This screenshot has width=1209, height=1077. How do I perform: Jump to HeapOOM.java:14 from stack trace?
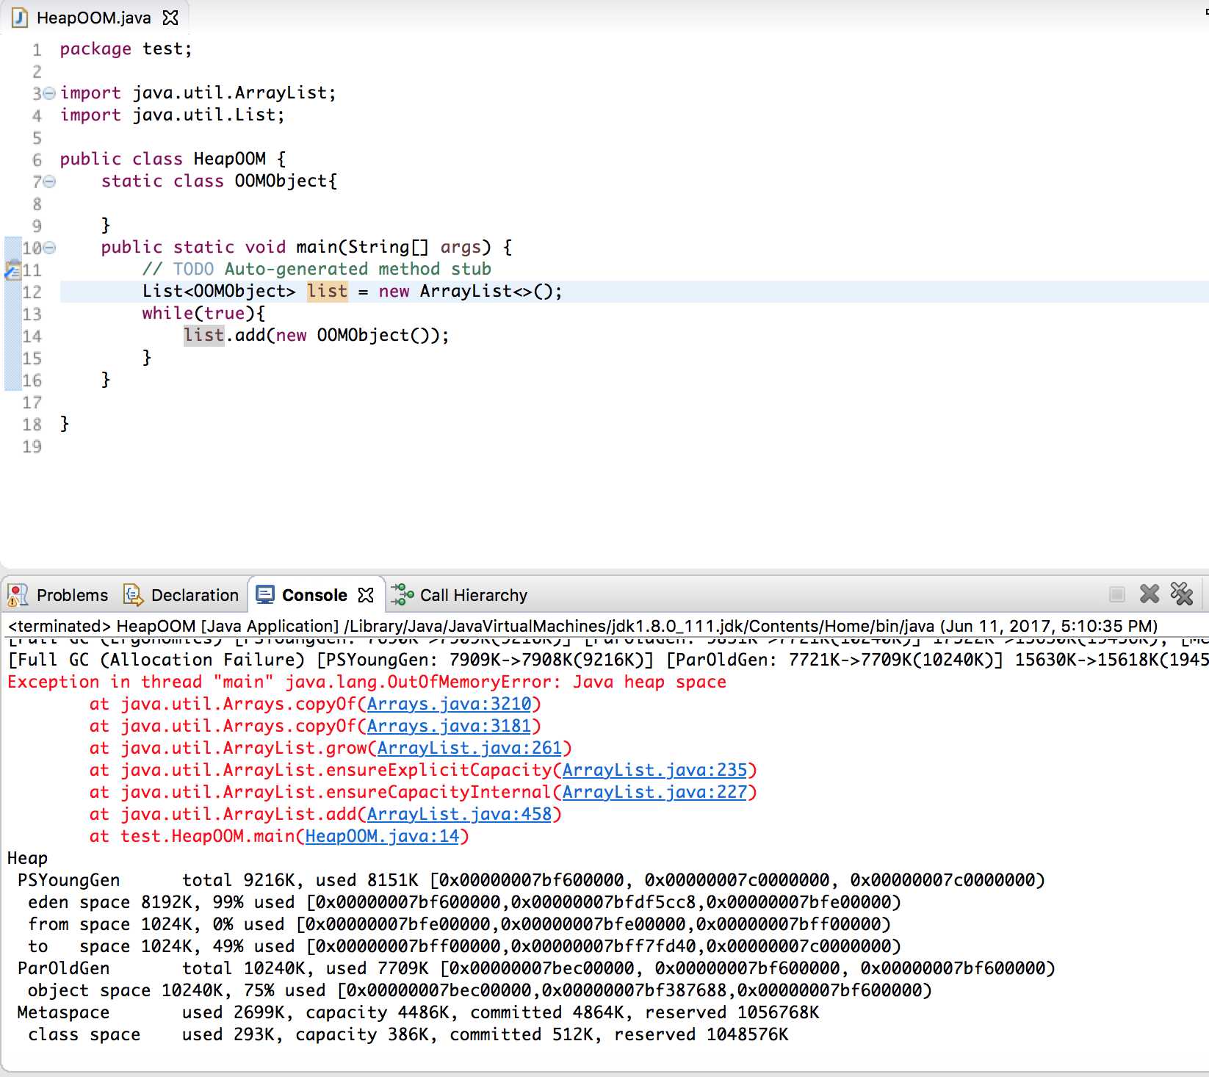(x=382, y=836)
